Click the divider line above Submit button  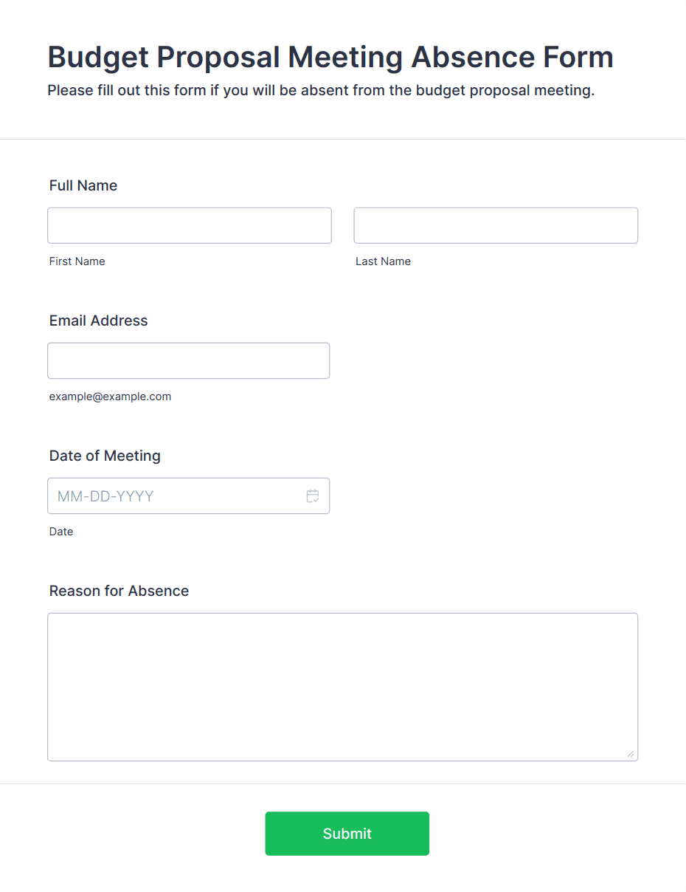(x=343, y=783)
